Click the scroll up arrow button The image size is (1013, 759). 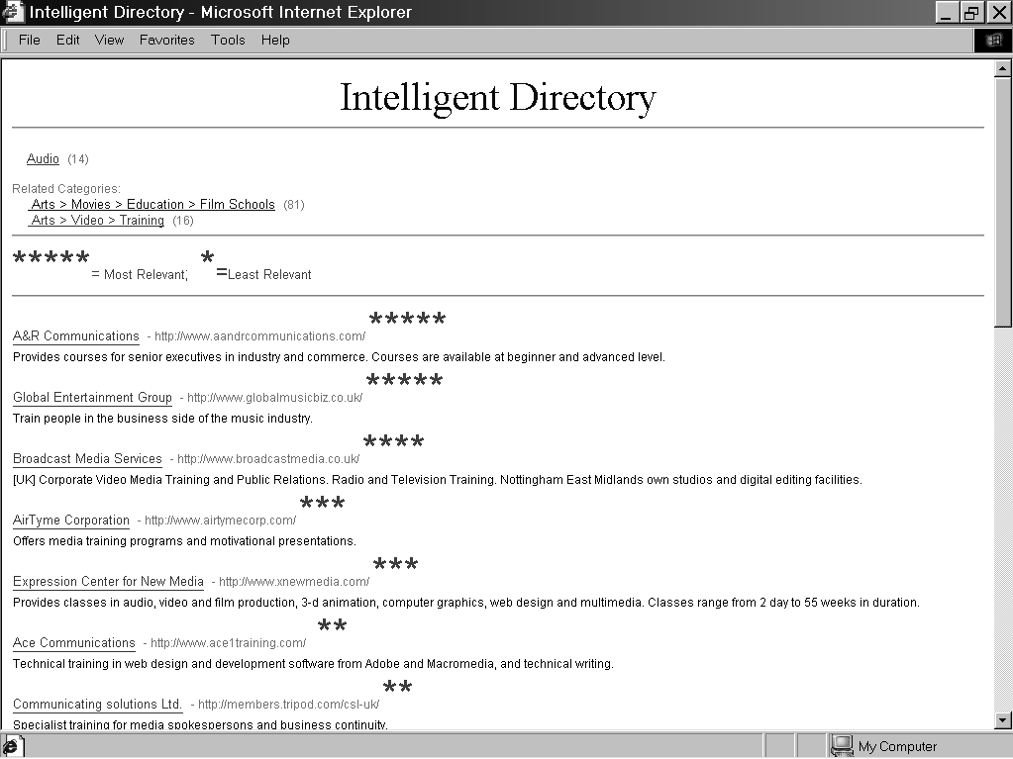pos(1003,69)
